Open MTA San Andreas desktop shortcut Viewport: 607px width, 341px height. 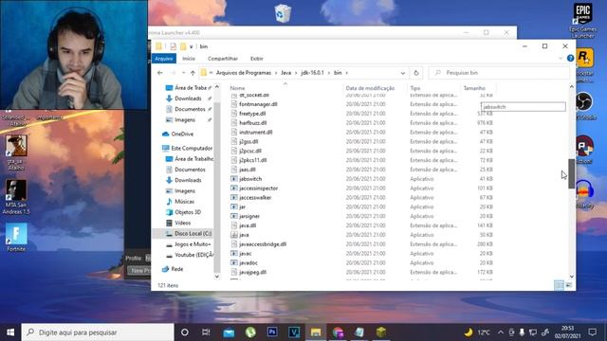click(16, 197)
